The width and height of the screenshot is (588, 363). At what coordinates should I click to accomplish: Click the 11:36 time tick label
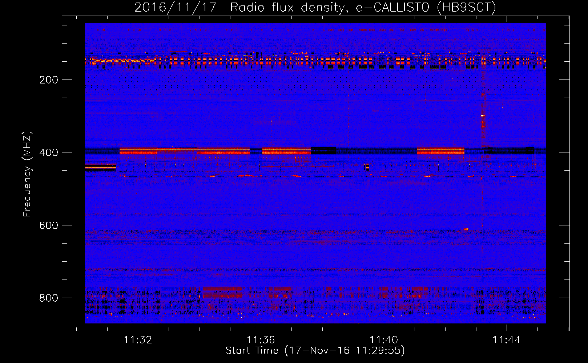point(261,340)
